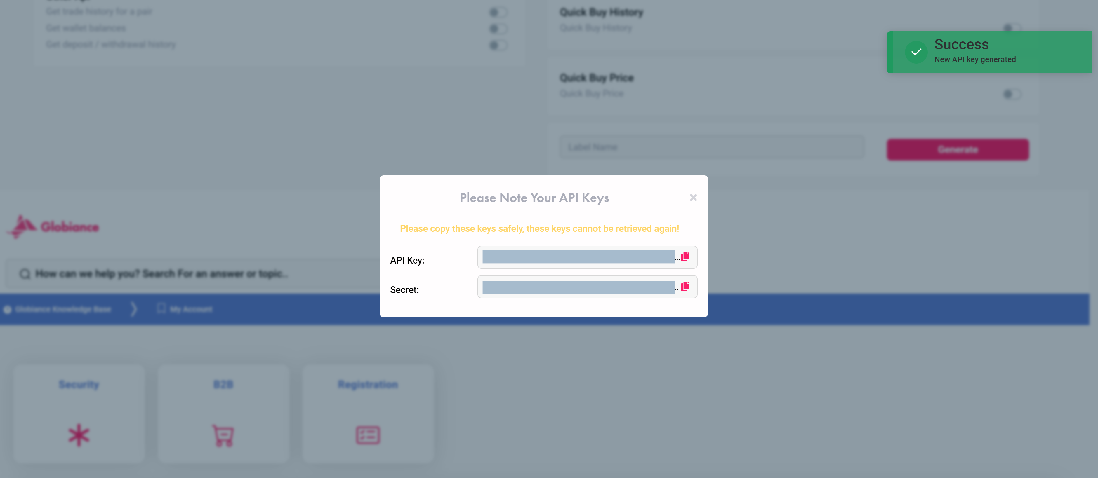This screenshot has height=478, width=1098.
Task: Toggle Get wallet balances permission
Action: pos(497,29)
